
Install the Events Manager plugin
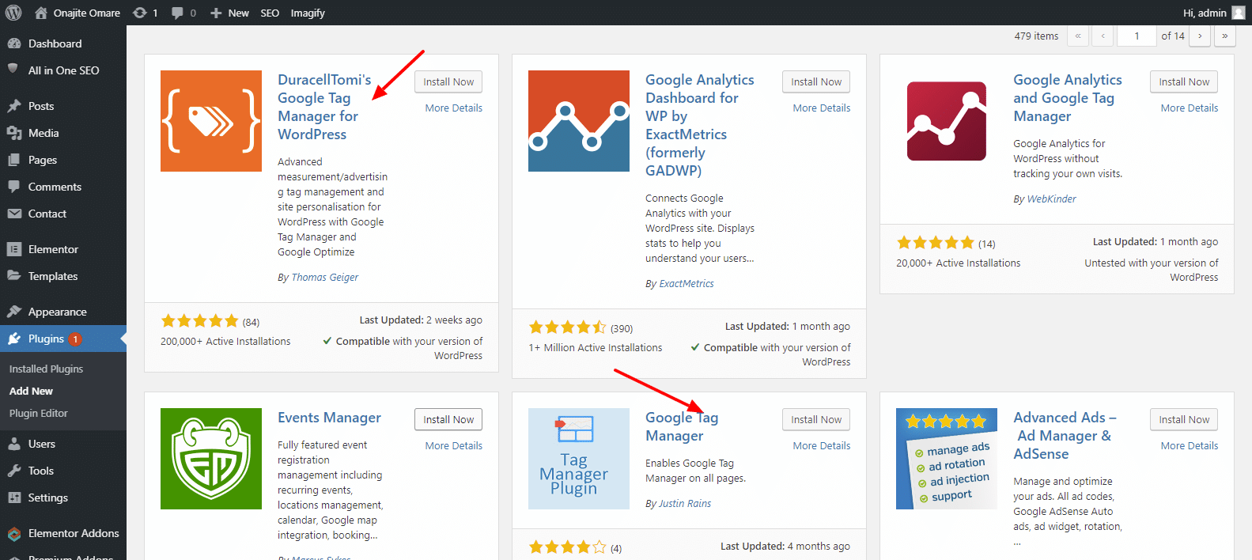448,419
